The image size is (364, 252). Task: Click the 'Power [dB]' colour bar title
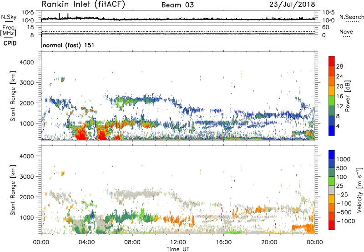(347, 96)
